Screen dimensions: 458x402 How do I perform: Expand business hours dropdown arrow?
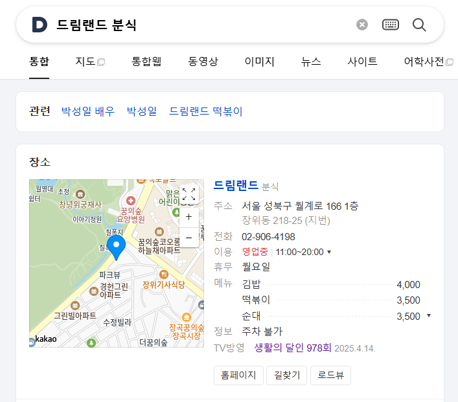pos(329,252)
